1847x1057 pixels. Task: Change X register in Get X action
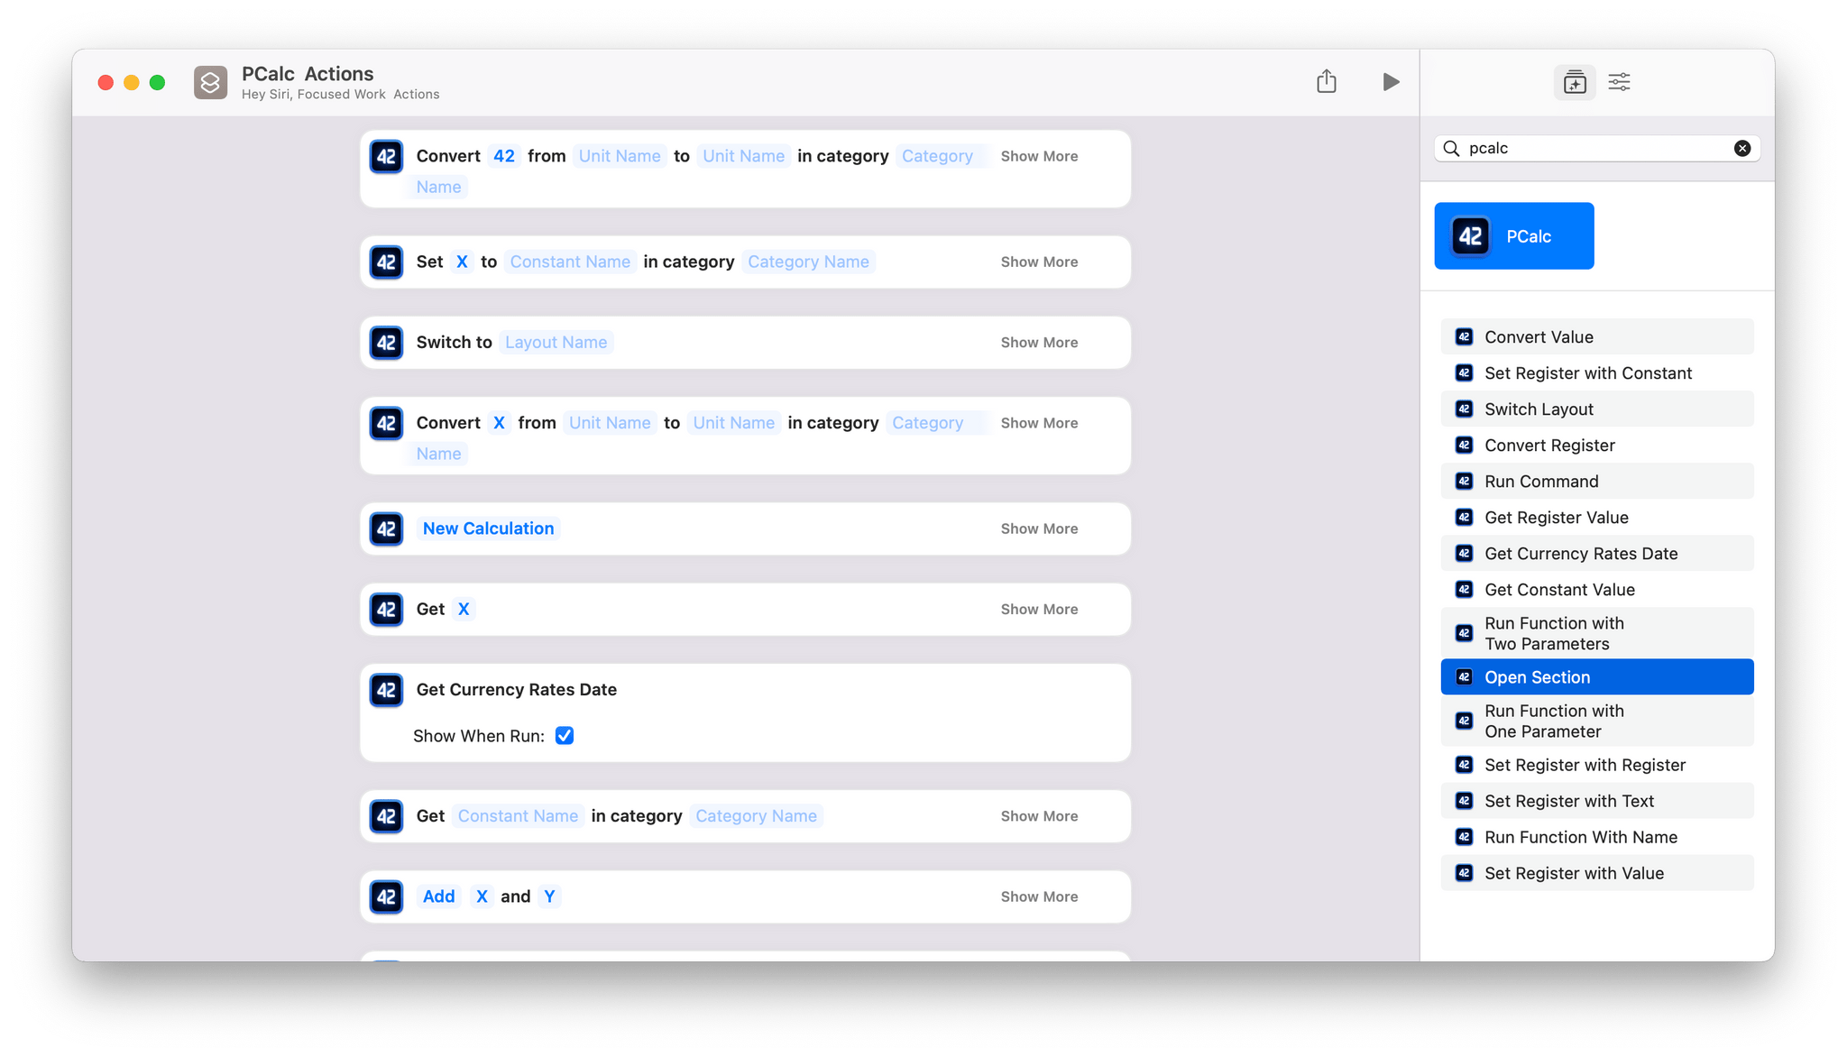[x=464, y=609]
